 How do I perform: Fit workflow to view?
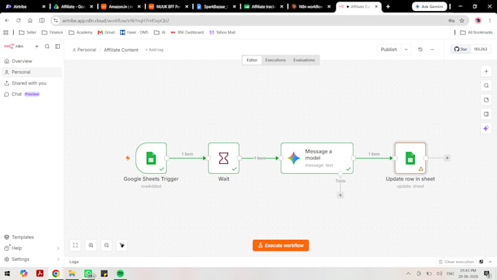[x=75, y=245]
